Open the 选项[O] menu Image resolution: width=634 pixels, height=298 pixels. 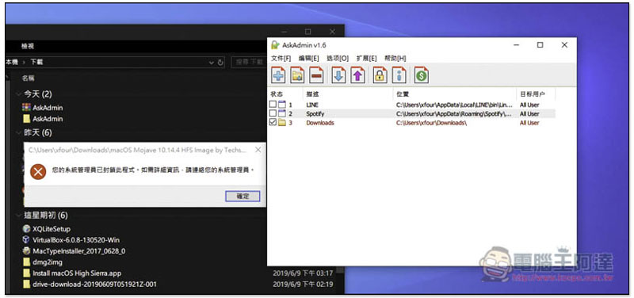pos(338,58)
